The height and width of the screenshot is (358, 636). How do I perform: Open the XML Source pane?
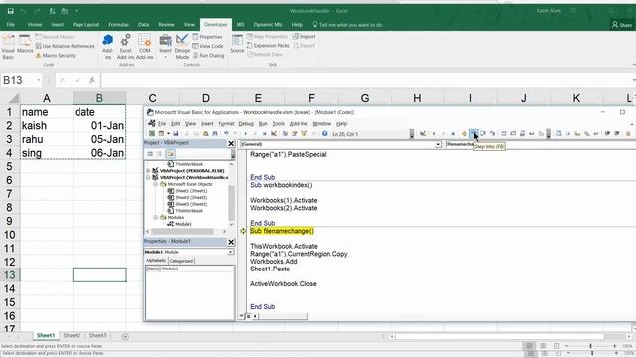coord(237,44)
